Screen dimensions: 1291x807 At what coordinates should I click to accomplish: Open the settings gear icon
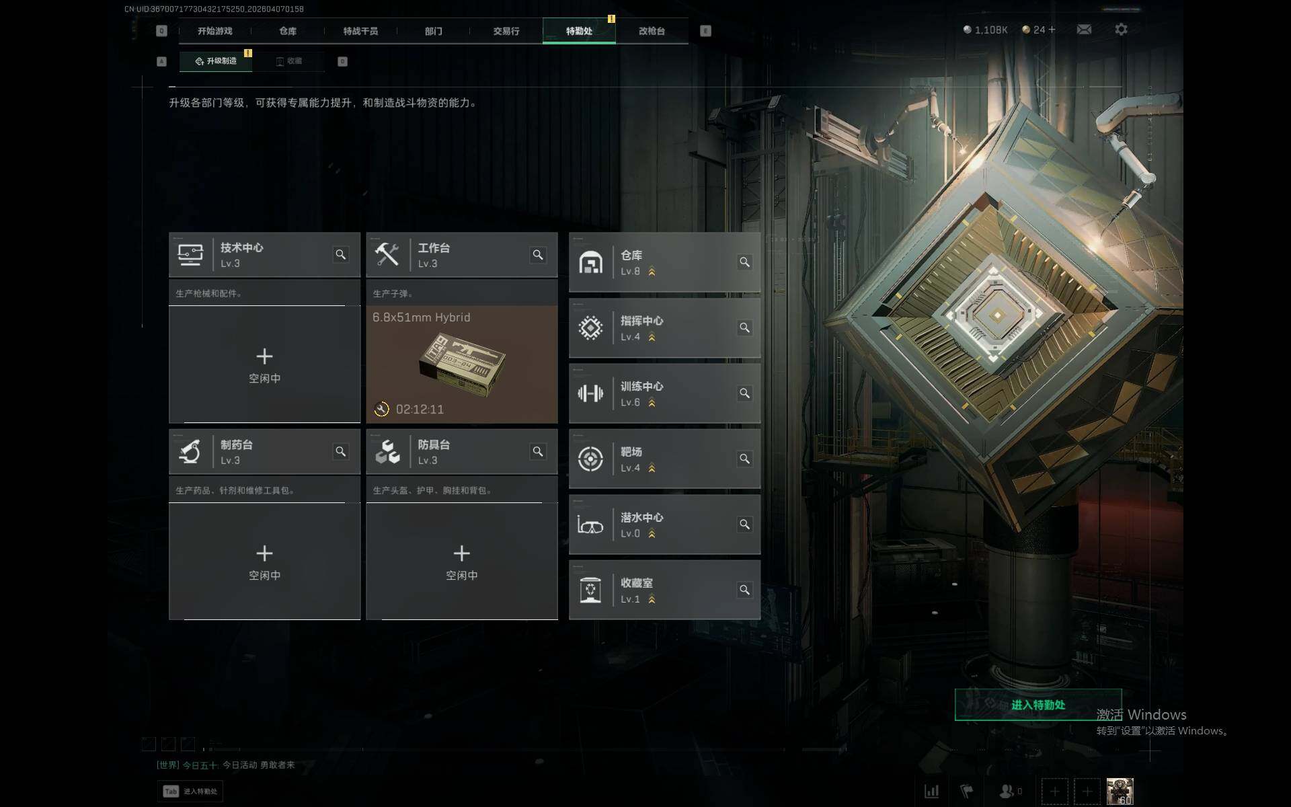[x=1121, y=30]
